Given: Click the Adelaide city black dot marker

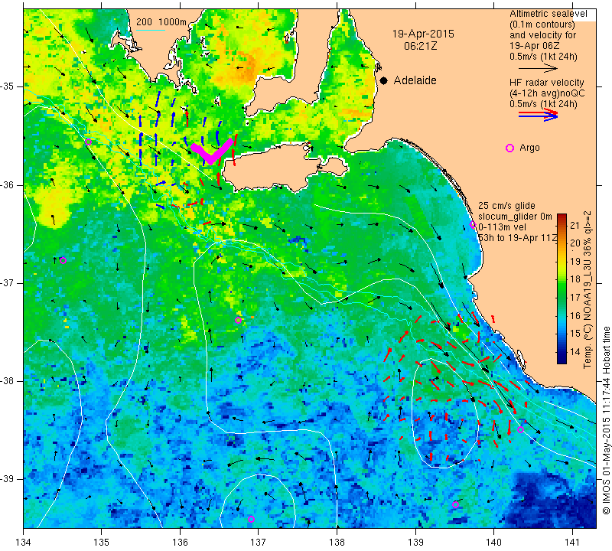Looking at the screenshot, I should click(x=384, y=80).
